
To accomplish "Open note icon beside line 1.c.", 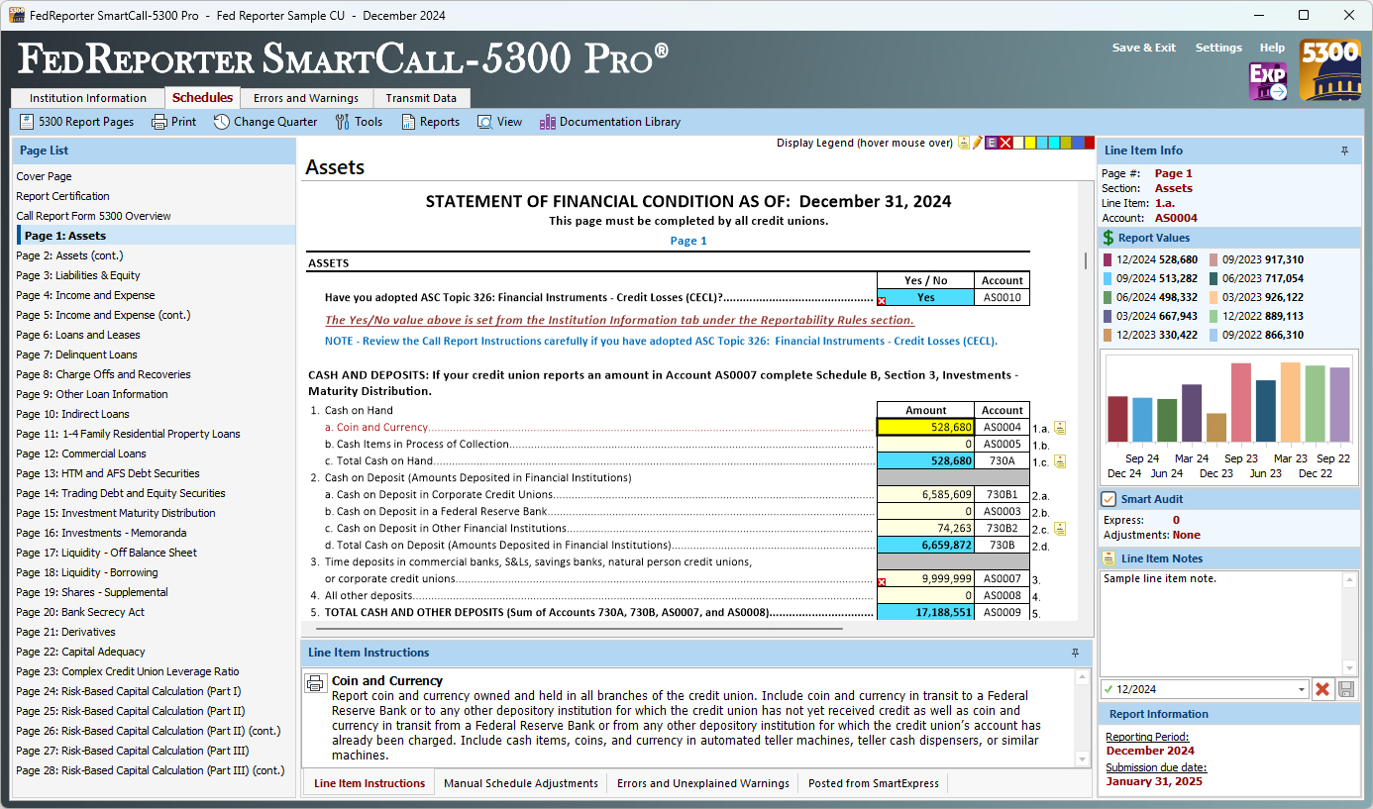I will tap(1060, 461).
